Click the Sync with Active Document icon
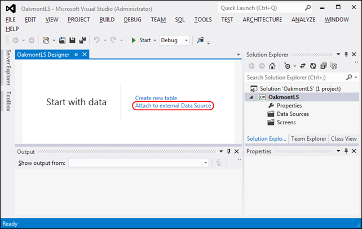 (x=303, y=66)
